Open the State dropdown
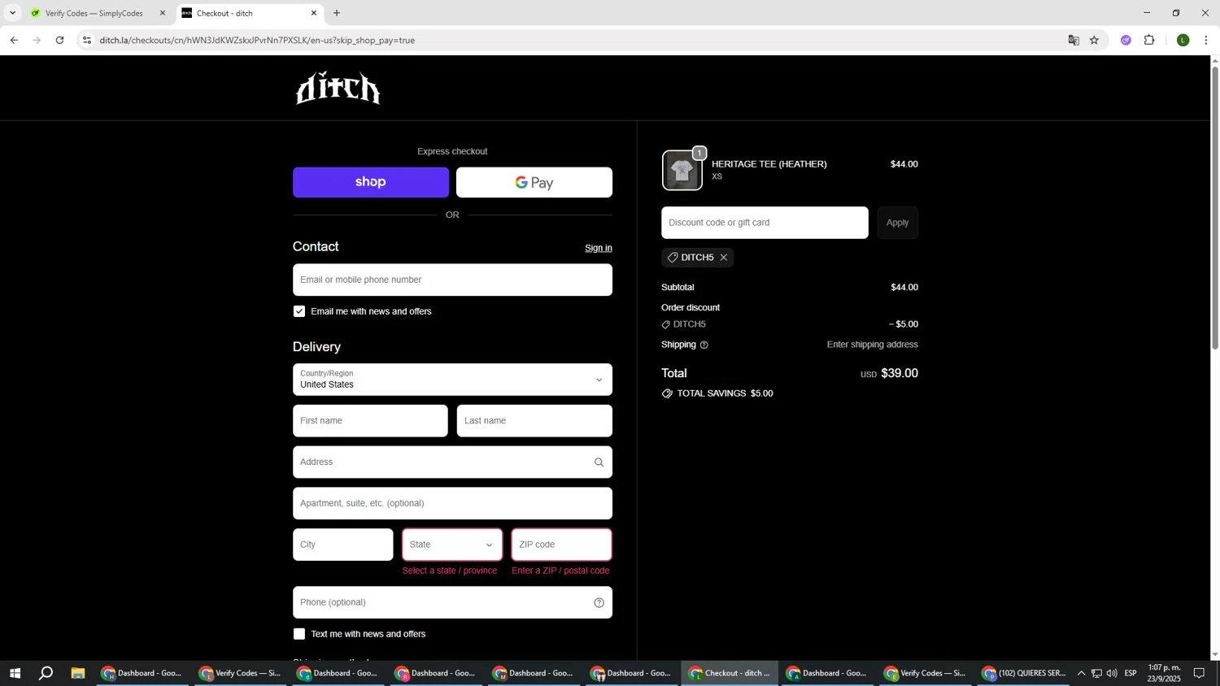1220x686 pixels. point(452,545)
